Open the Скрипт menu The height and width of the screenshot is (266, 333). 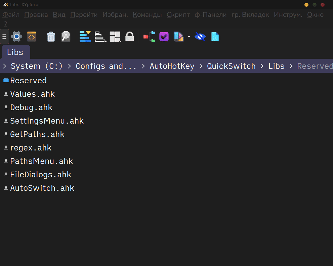point(178,15)
